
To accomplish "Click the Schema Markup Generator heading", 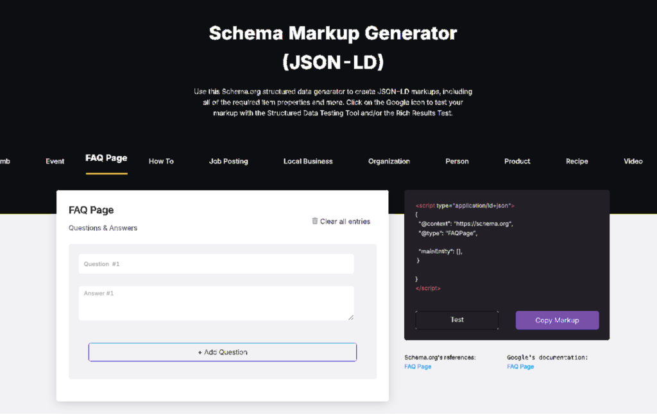I will click(333, 47).
